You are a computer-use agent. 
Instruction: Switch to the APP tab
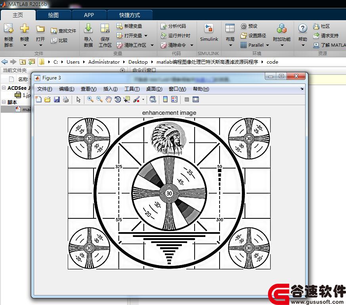(x=89, y=15)
